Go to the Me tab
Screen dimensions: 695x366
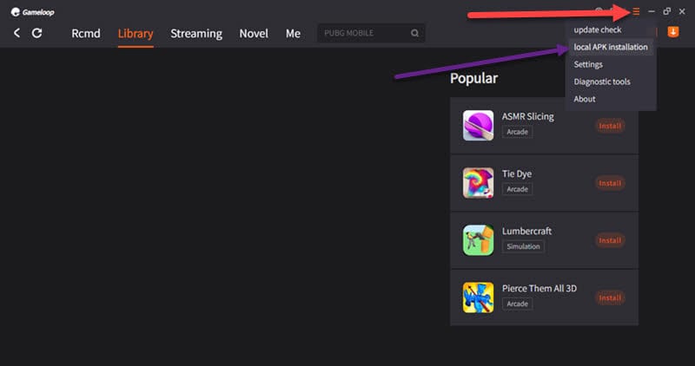click(293, 34)
